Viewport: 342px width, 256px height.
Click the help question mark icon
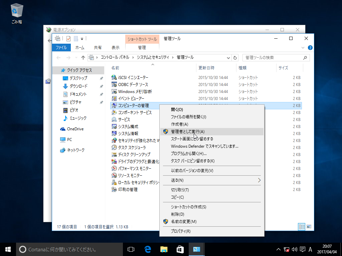tap(310, 48)
